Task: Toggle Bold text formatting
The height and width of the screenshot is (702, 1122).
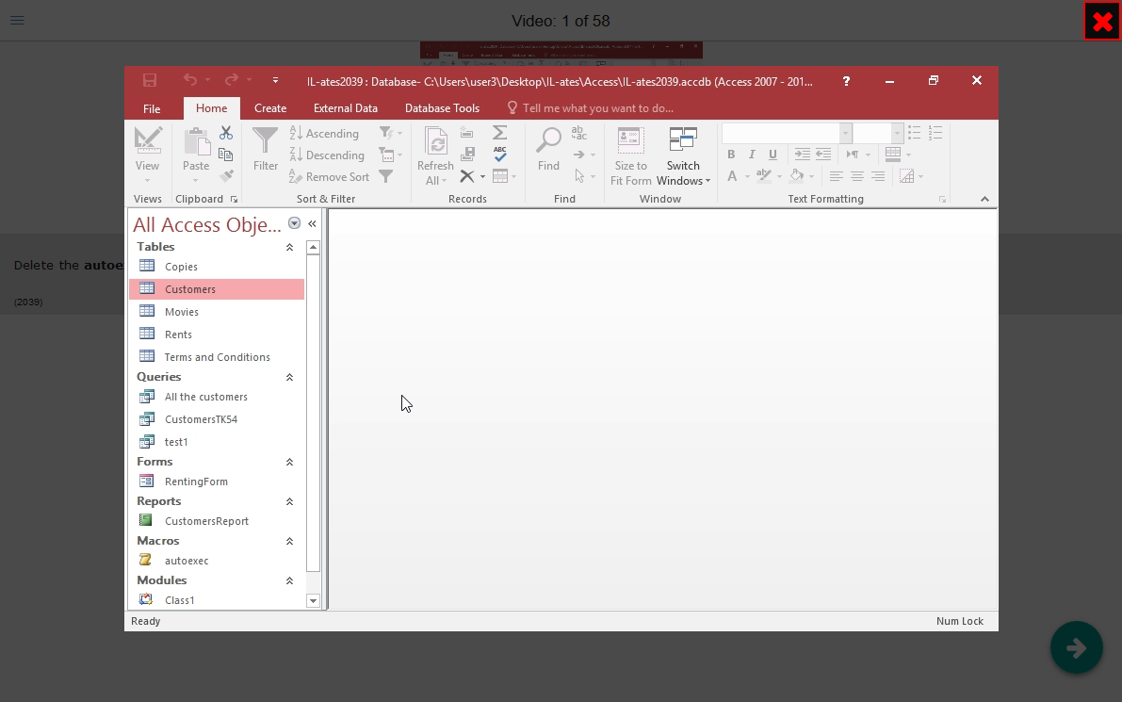Action: [x=731, y=155]
